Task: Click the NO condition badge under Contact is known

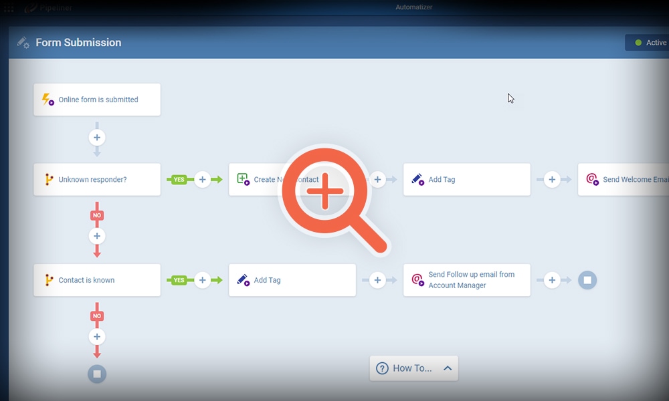Action: [97, 315]
